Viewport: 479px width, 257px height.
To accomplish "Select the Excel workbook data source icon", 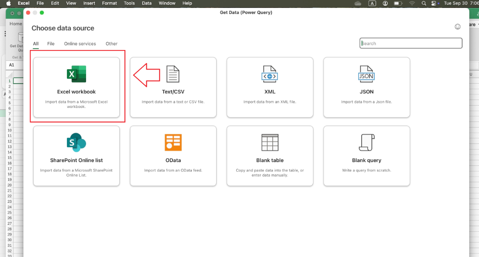I will [x=76, y=74].
